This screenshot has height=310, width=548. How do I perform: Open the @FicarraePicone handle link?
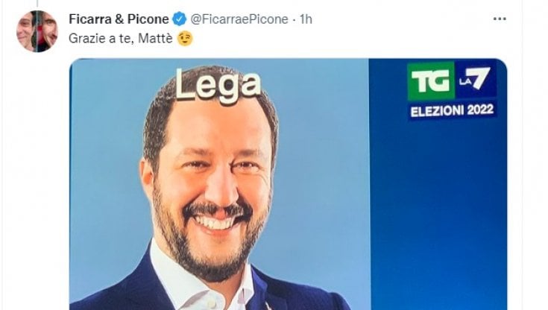coord(239,19)
